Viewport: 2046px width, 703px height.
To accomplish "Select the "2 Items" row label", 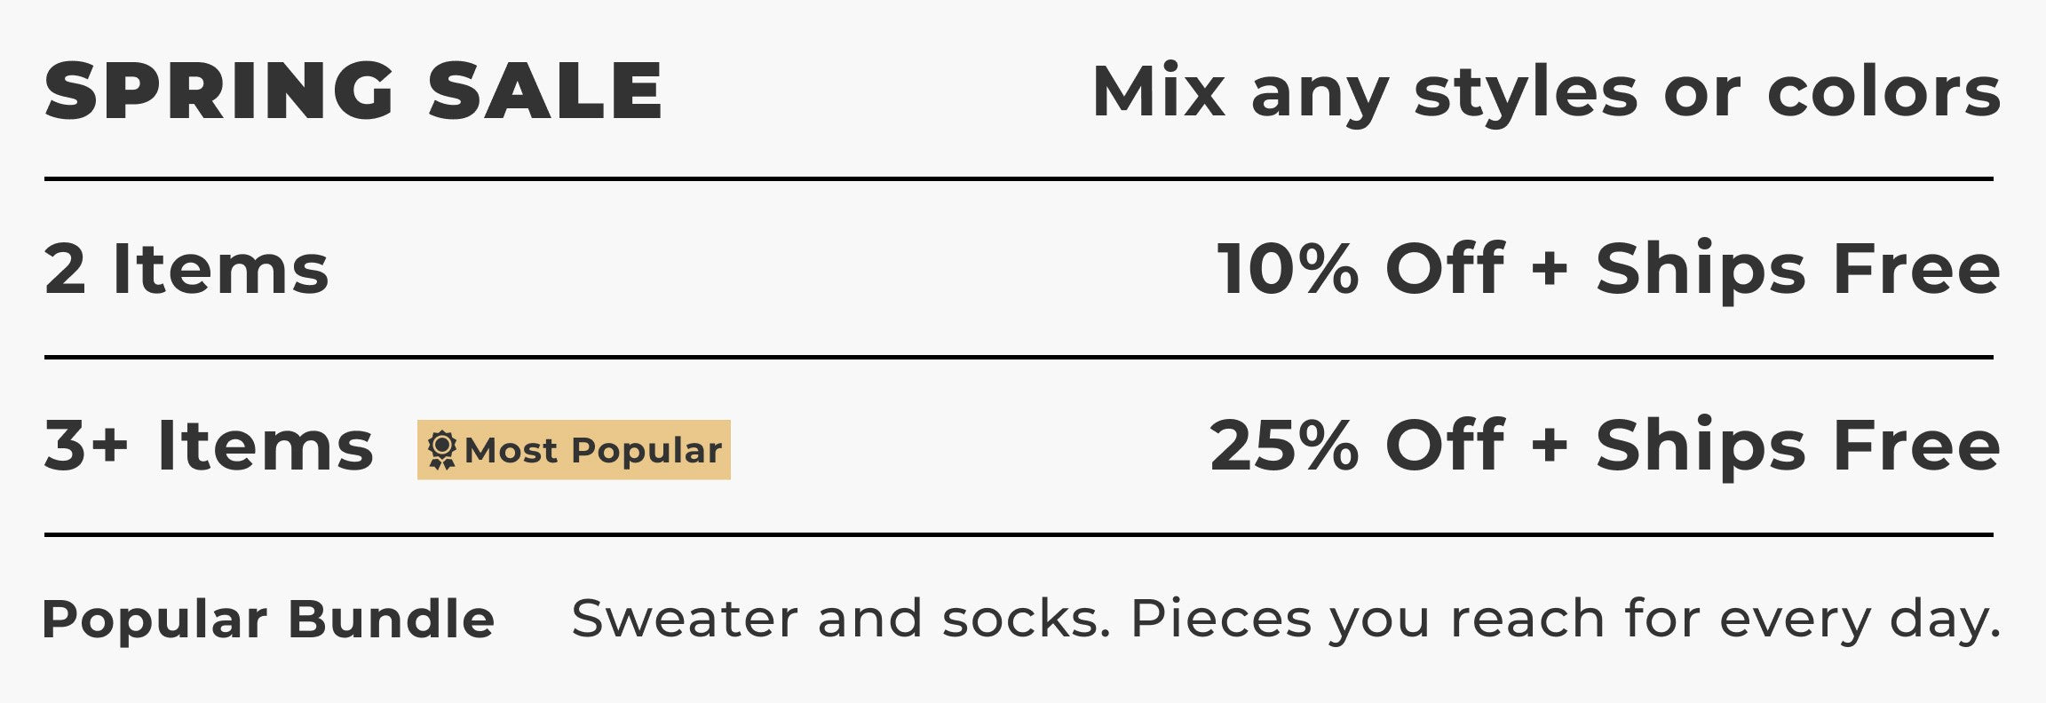I will coord(186,269).
